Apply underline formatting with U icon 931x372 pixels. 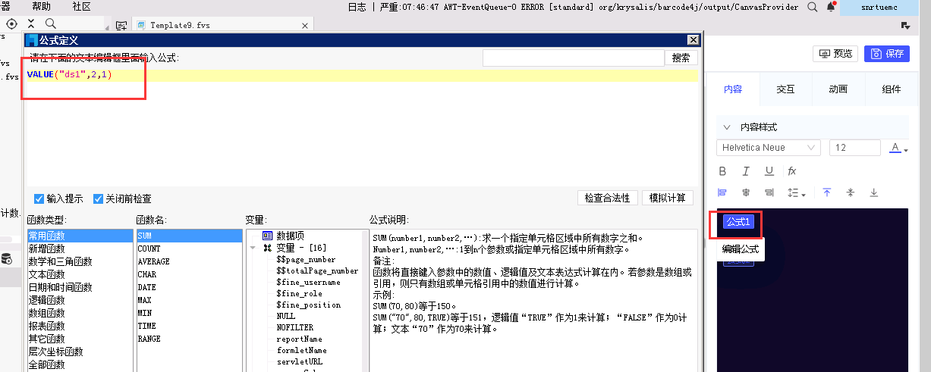click(769, 171)
